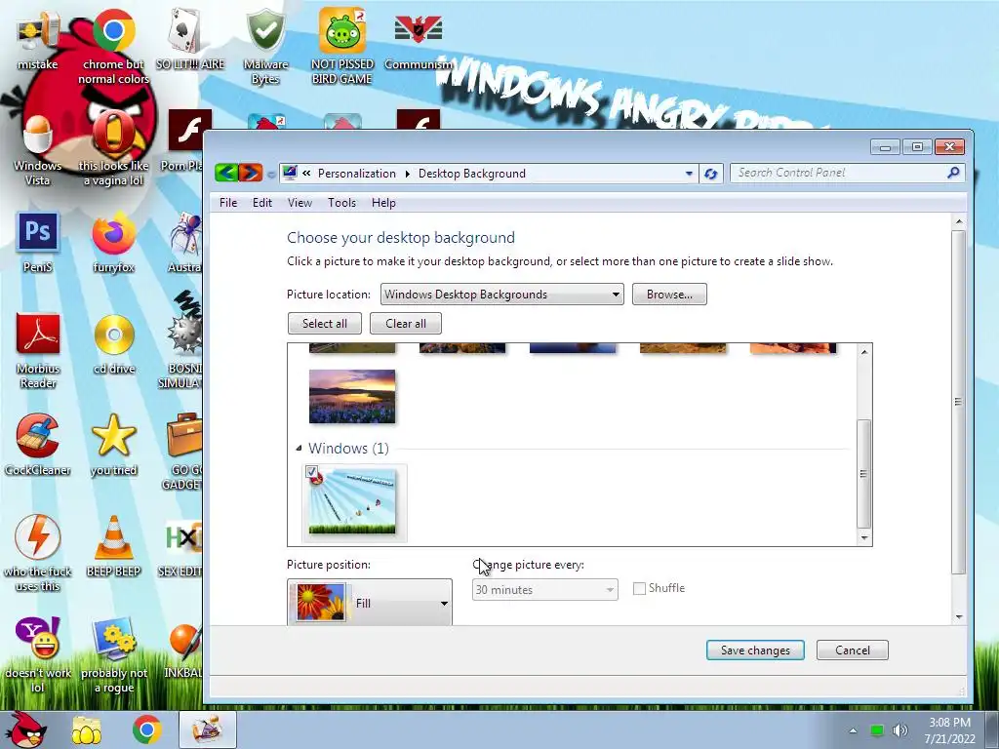Click the Personalization taskbar button
The image size is (999, 749).
(207, 729)
